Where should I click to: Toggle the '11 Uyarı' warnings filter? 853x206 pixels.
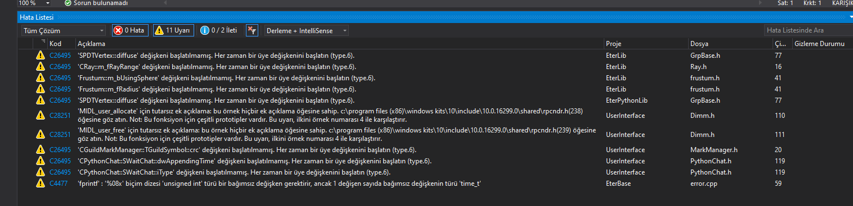coord(173,30)
